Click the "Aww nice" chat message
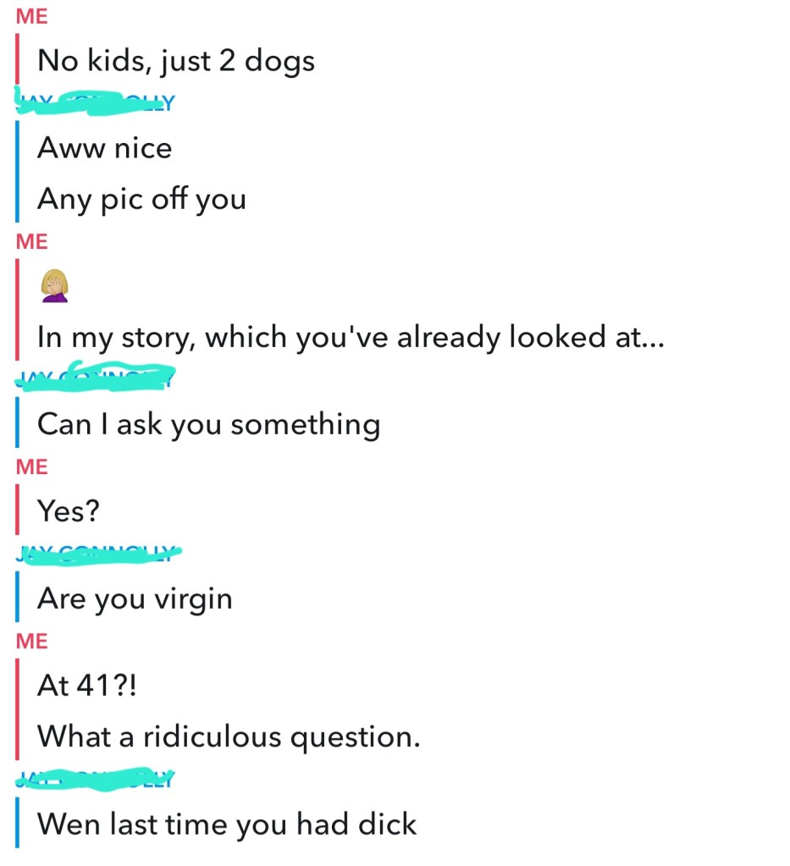This screenshot has width=790, height=866. click(x=104, y=148)
